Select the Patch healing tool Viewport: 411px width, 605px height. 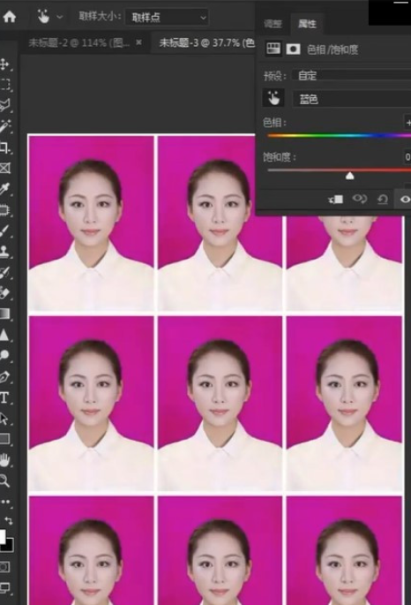(x=4, y=210)
